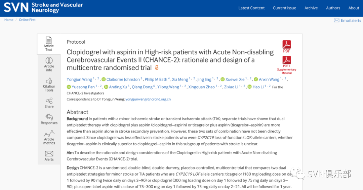Screen dimensions: 363x190
Task: Click the bold Design label in abstract
Action: click(x=73, y=168)
